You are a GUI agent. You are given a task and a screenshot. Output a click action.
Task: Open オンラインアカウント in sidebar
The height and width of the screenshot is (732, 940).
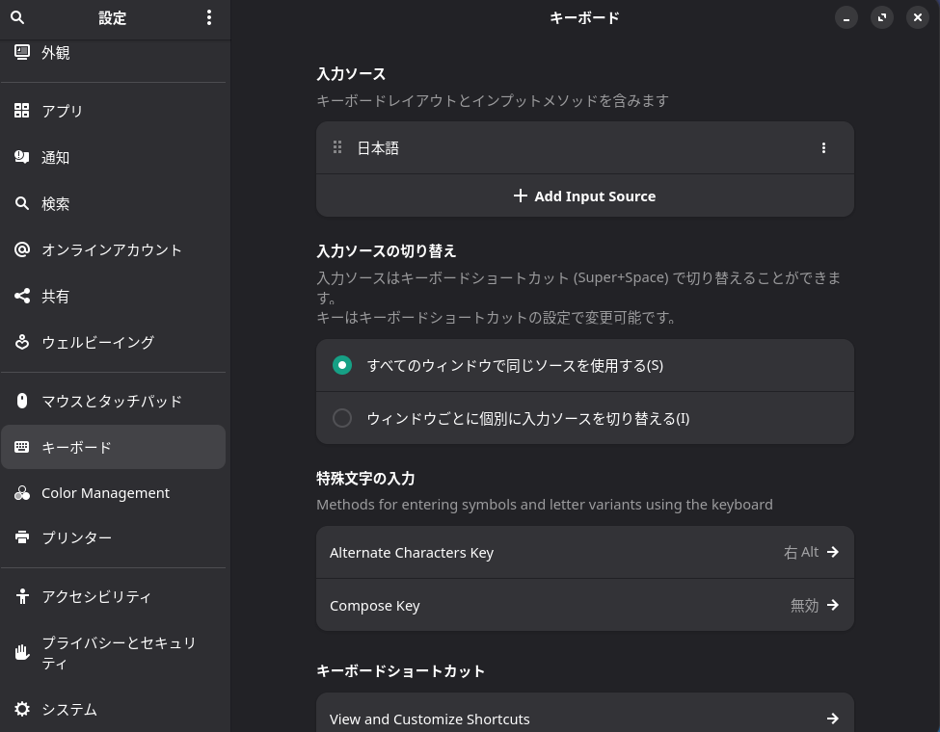tap(112, 249)
